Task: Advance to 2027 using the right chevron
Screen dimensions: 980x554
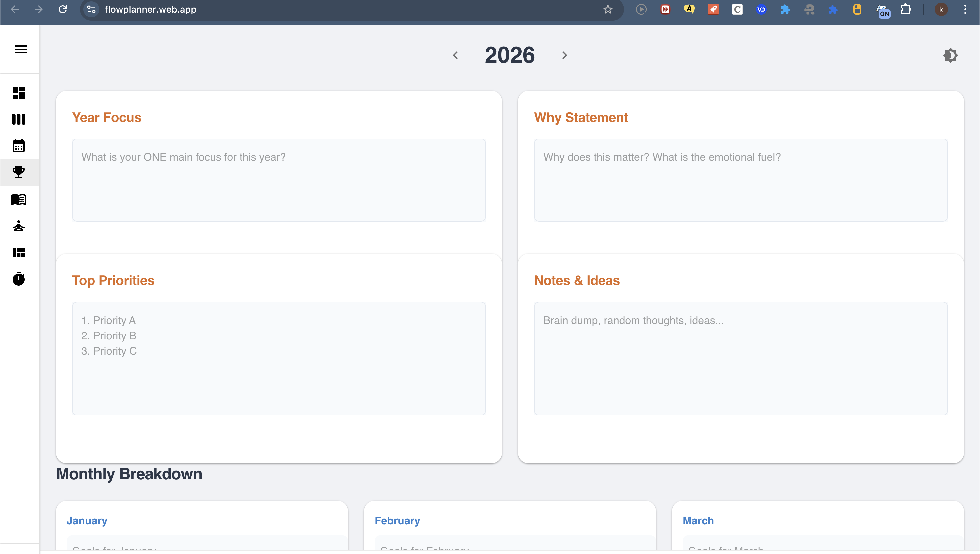Action: coord(564,55)
